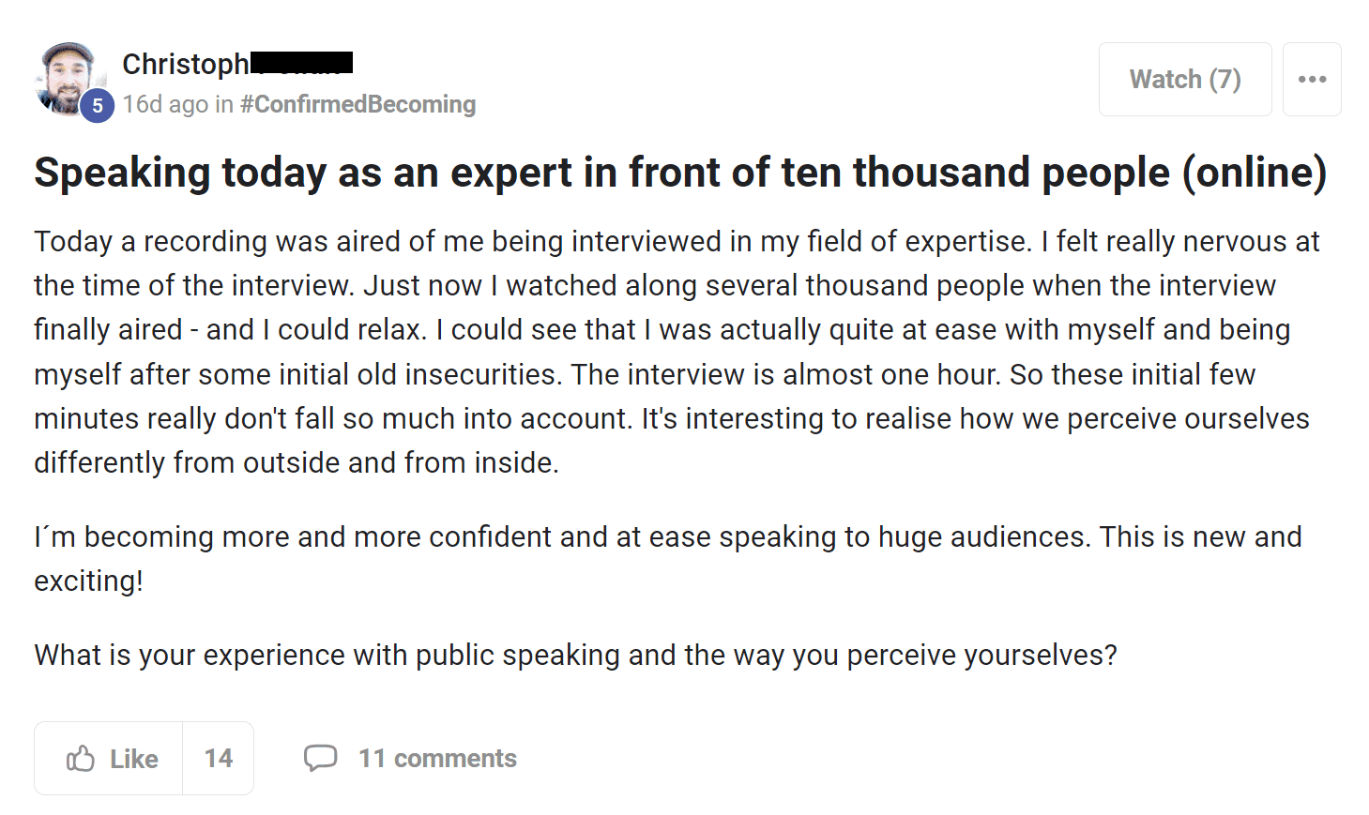The image size is (1369, 815).
Task: Click the Watch (7) button
Action: tap(1185, 79)
